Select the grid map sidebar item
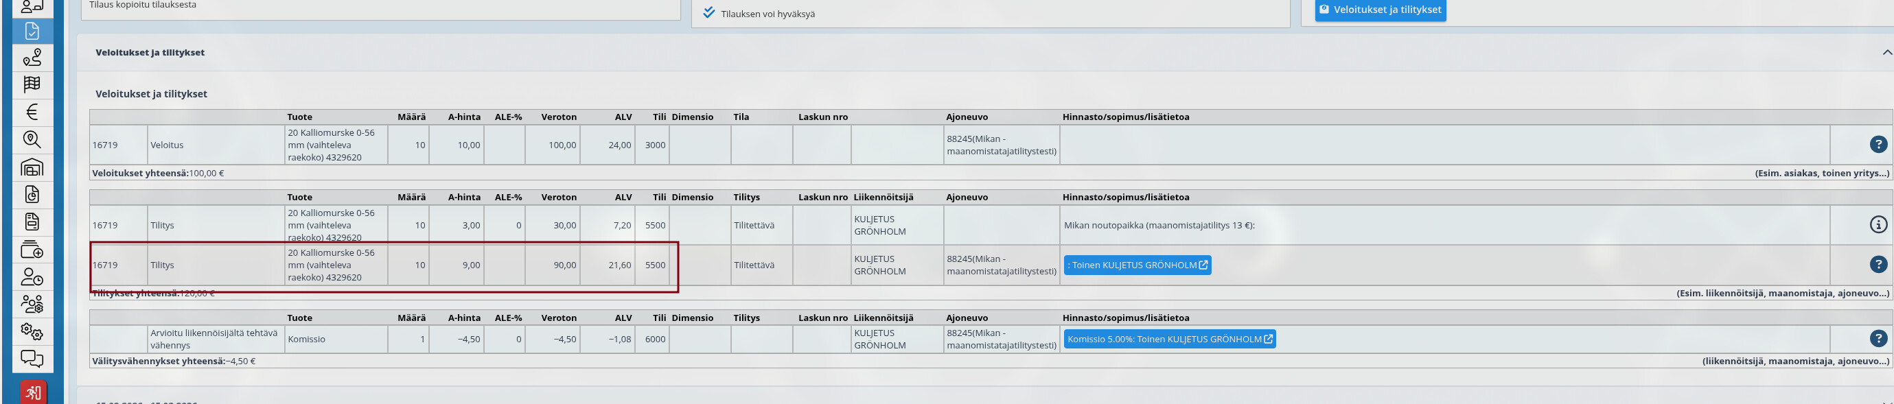The width and height of the screenshot is (1894, 404). pos(32,85)
